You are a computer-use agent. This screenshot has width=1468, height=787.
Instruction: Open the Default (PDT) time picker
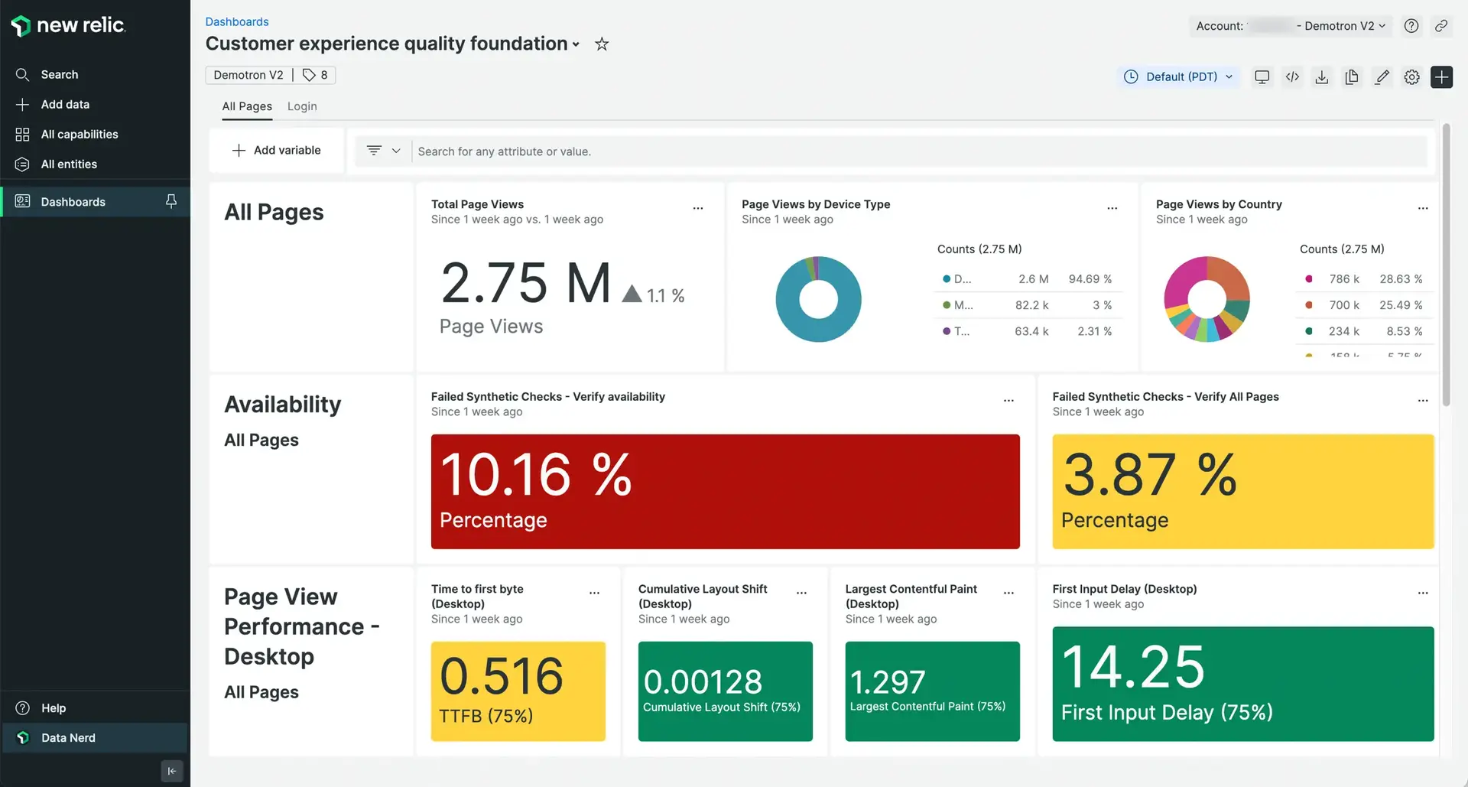click(x=1177, y=76)
